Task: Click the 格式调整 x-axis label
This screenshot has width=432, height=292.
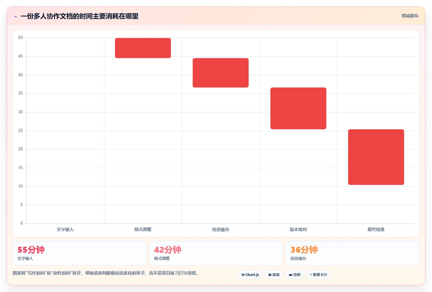Action: pos(143,229)
